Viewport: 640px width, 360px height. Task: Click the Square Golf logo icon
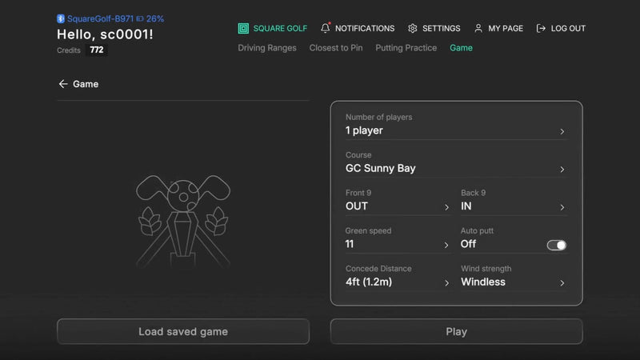pos(243,28)
